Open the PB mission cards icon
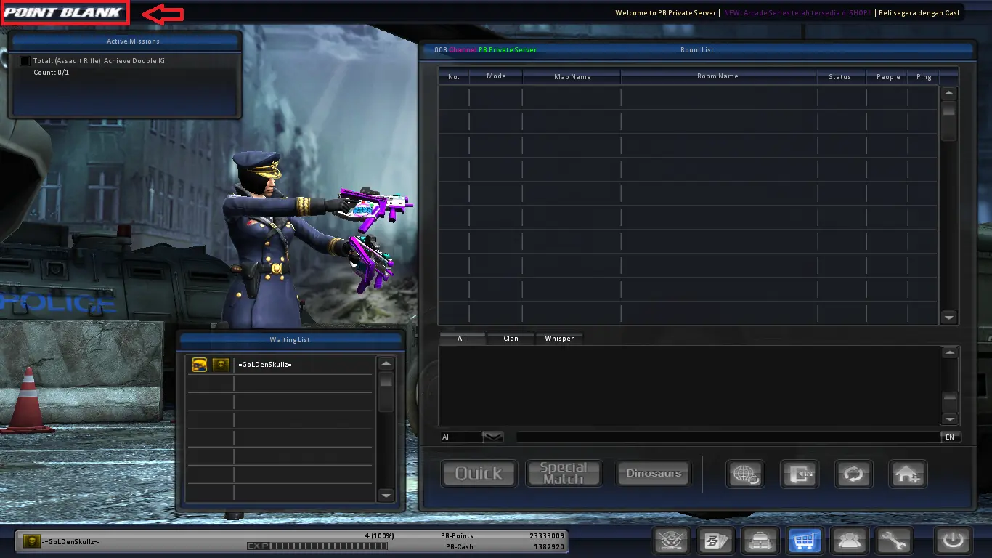Viewport: 992px width, 558px height. (715, 541)
